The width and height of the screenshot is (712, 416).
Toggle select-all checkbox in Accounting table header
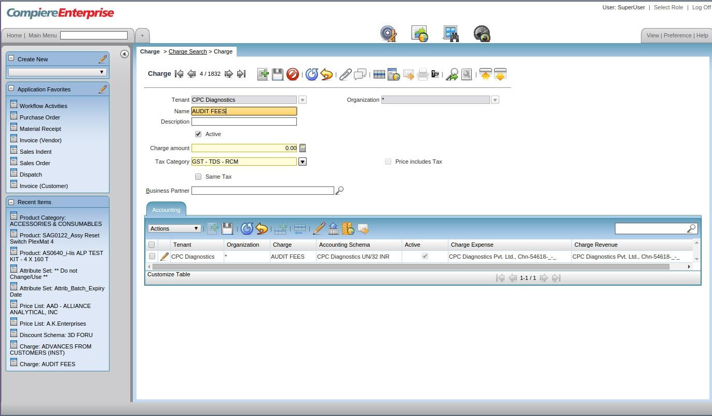[152, 245]
